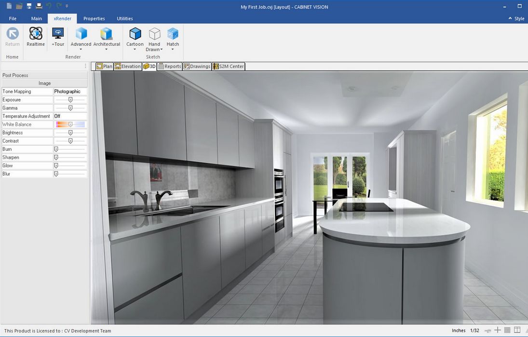Open the Tone Mapping Photographic dropdown

[x=70, y=91]
